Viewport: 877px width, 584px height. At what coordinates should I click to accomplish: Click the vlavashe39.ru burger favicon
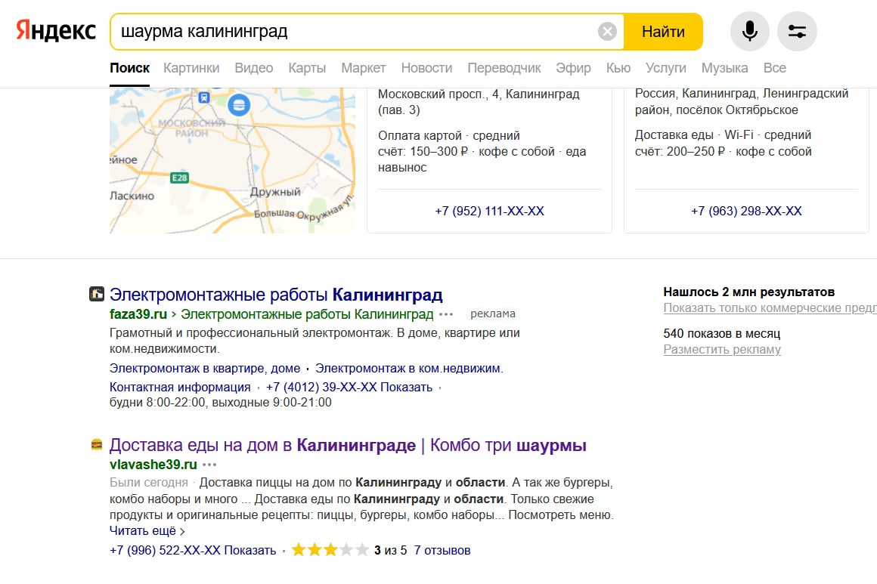(x=97, y=445)
